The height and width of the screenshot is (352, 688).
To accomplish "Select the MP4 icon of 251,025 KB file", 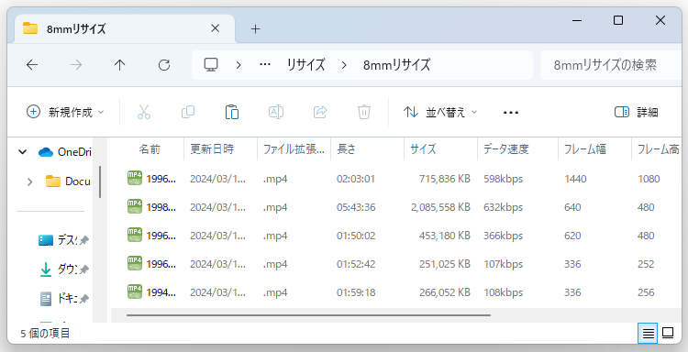I will (135, 264).
